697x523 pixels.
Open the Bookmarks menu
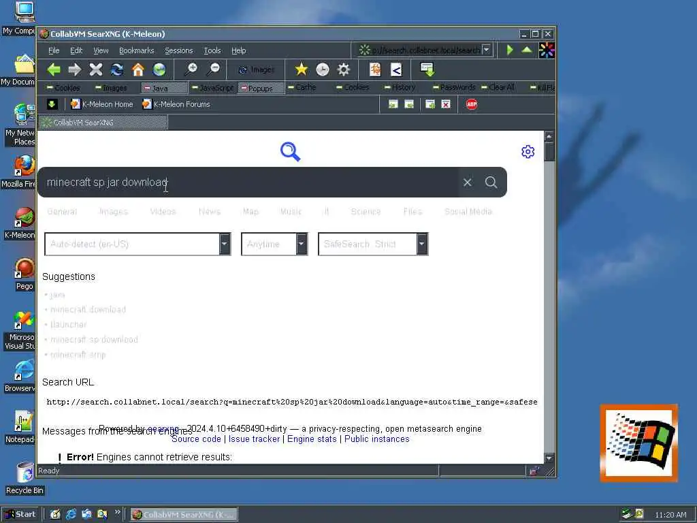[136, 50]
